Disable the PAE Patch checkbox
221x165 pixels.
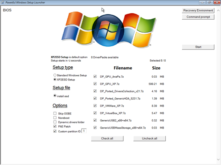55,126
